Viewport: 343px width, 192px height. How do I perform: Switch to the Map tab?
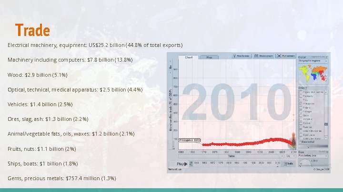click(209, 57)
